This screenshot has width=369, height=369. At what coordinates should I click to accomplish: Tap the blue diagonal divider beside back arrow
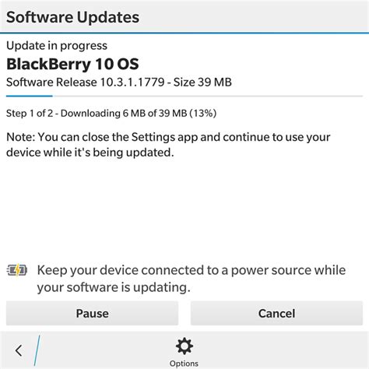tap(37, 350)
